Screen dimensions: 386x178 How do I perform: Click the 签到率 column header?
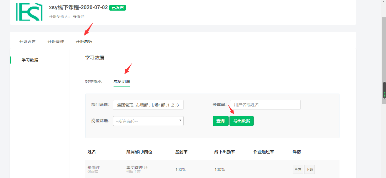[x=181, y=152]
